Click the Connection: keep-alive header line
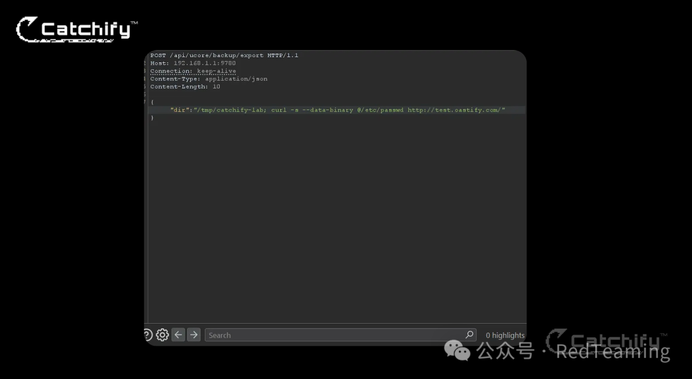Viewport: 692px width, 379px height. (193, 71)
